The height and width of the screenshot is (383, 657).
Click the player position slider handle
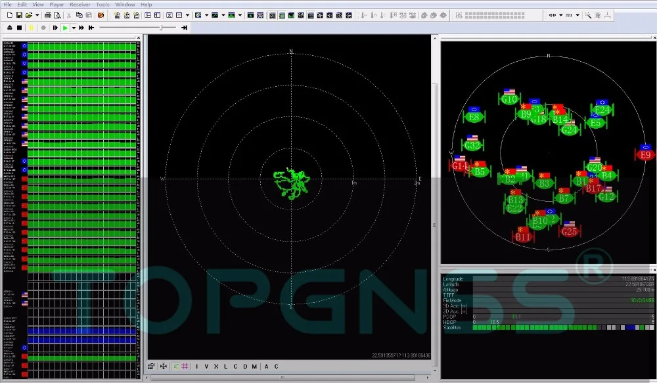(162, 28)
